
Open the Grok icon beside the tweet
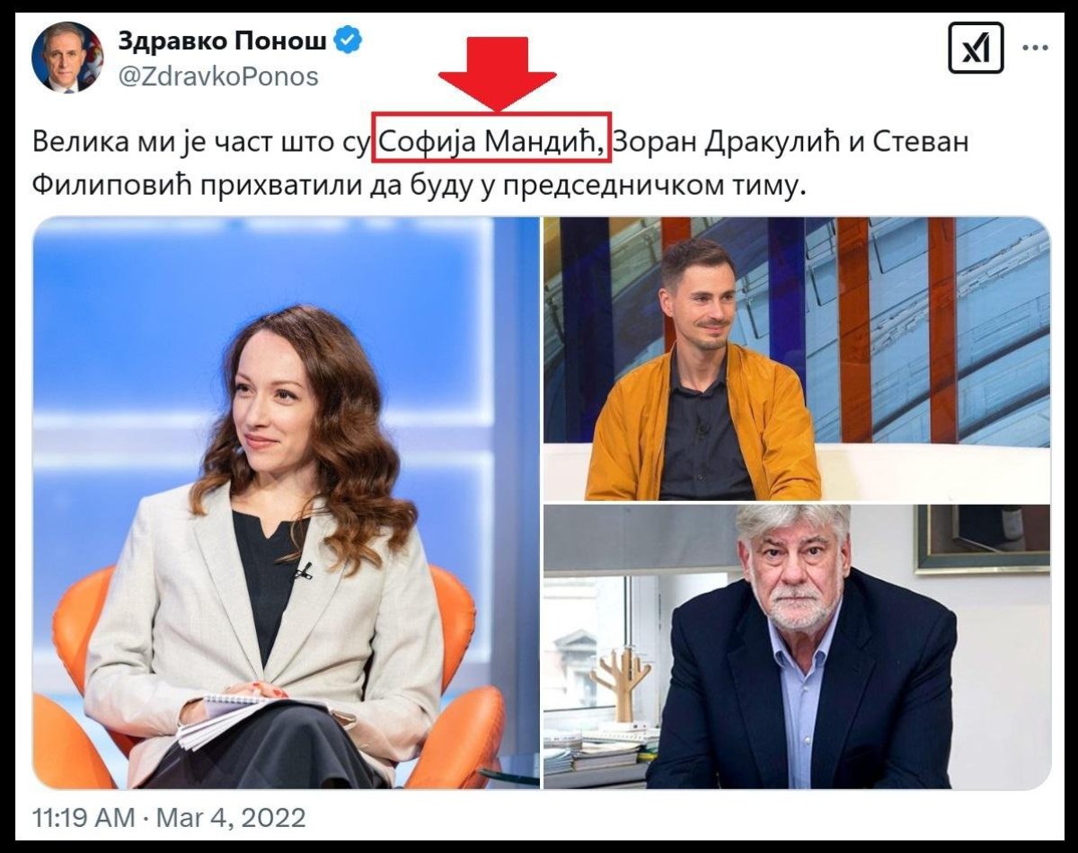(976, 48)
